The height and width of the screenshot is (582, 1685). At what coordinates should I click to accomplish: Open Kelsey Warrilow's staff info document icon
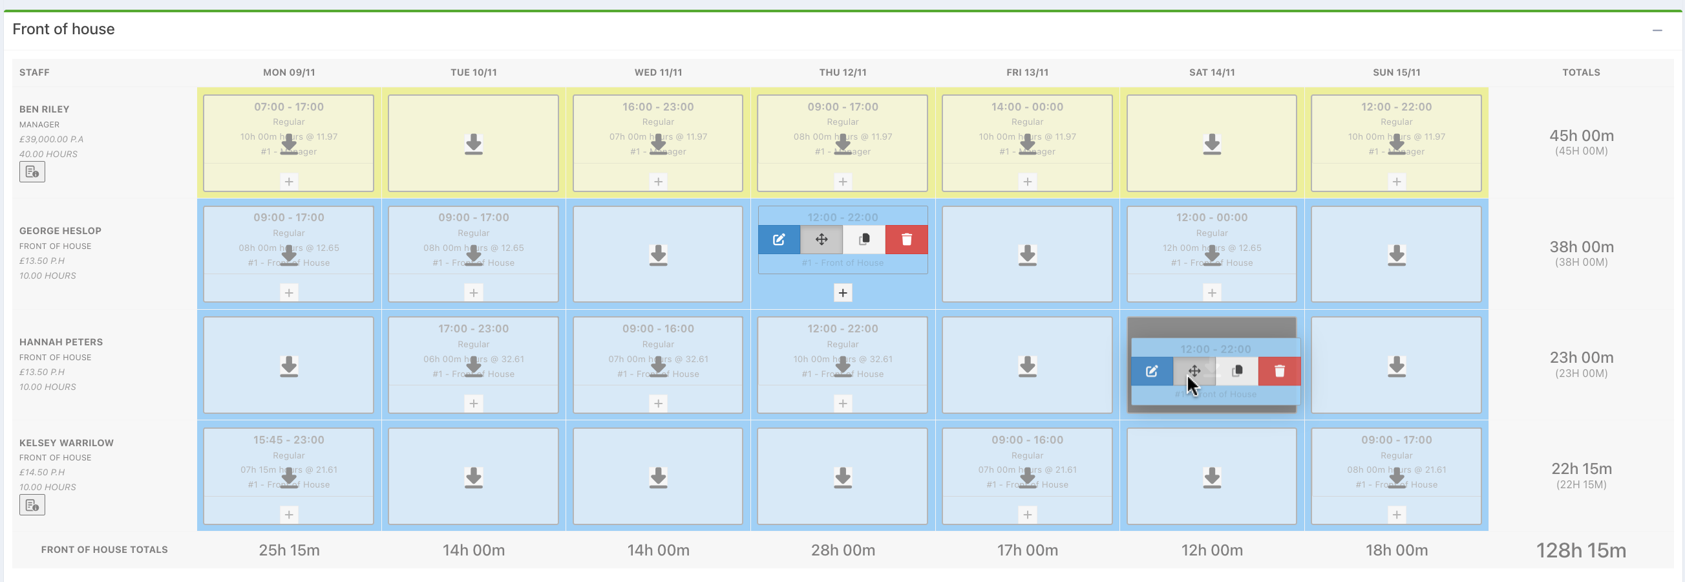coord(32,506)
